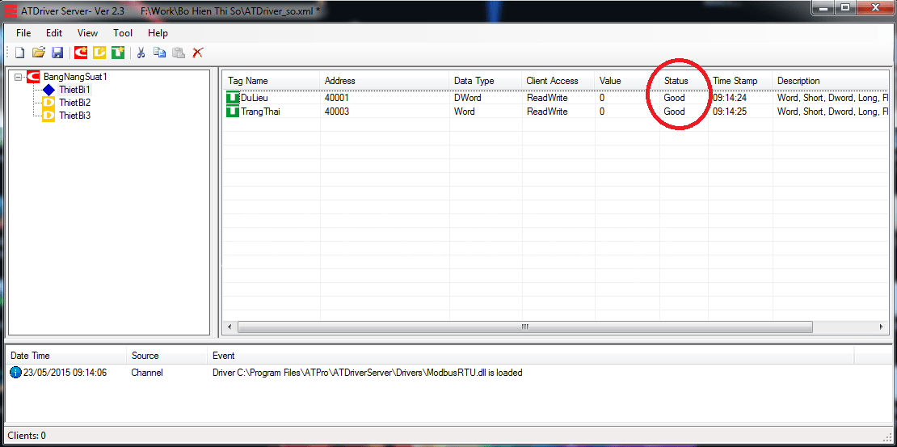
Task: Click the Channel source cell in log
Action: [147, 373]
